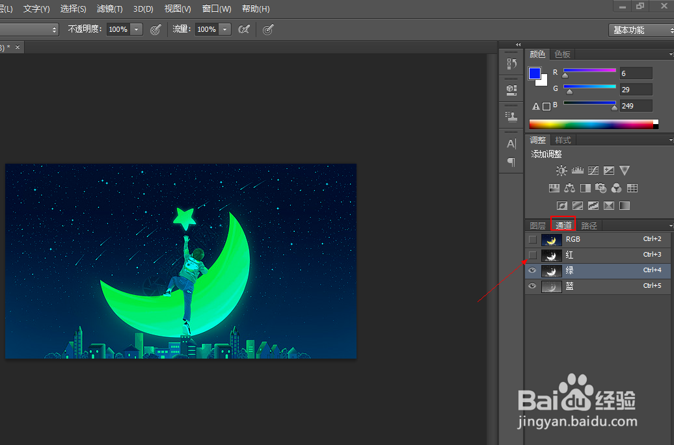
Task: Add a Levels adjustment
Action: [x=577, y=170]
